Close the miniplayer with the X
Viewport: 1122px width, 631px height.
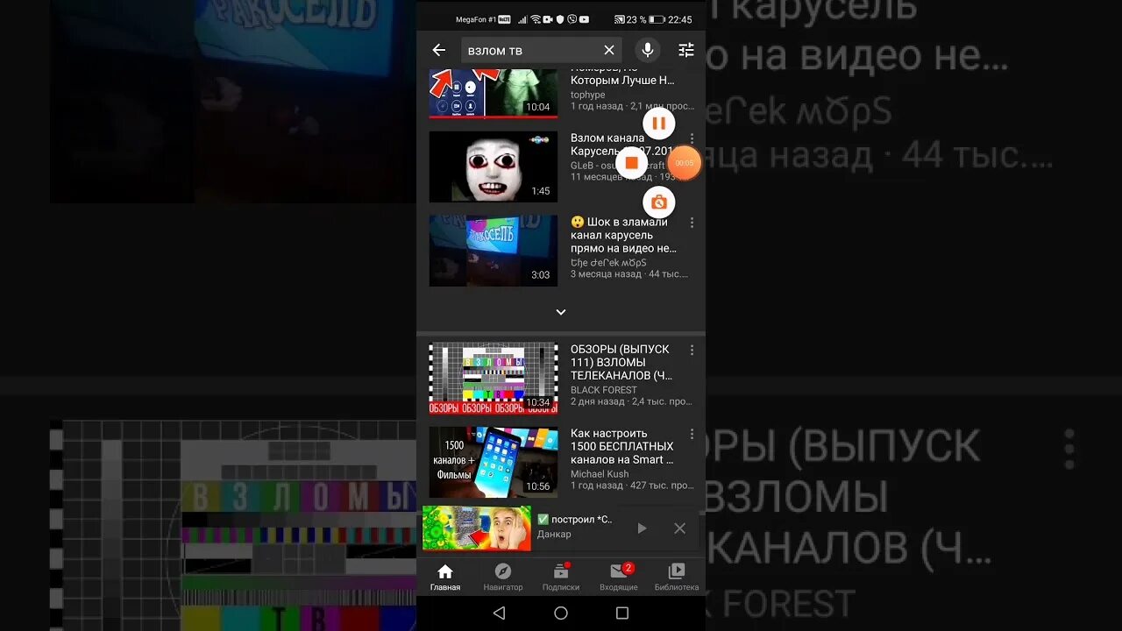(x=679, y=528)
